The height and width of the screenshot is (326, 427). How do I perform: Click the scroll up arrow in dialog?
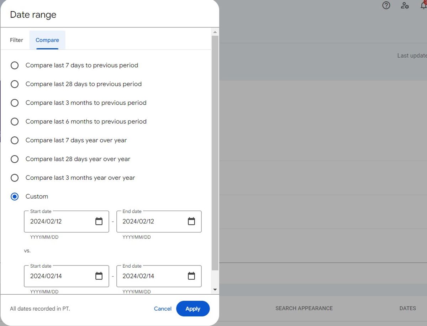[x=215, y=32]
